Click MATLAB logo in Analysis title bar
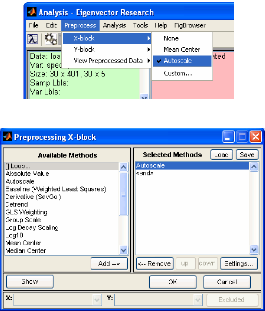Screen dimensions: 265x311 32,12
